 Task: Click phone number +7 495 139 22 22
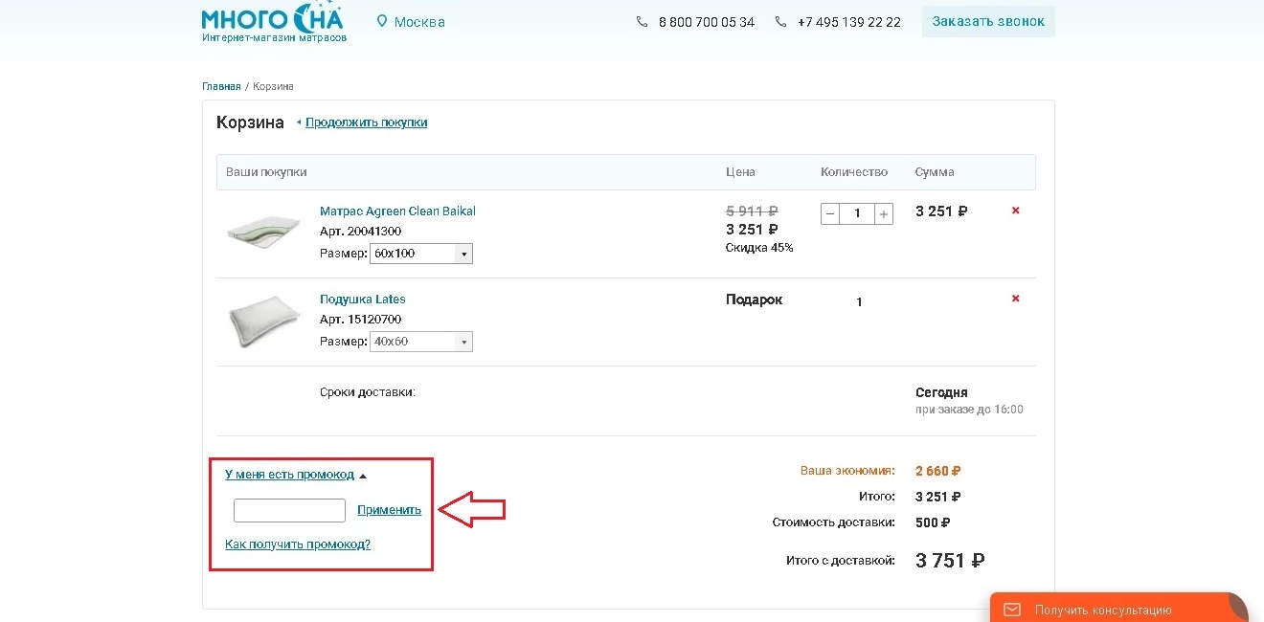coord(849,22)
